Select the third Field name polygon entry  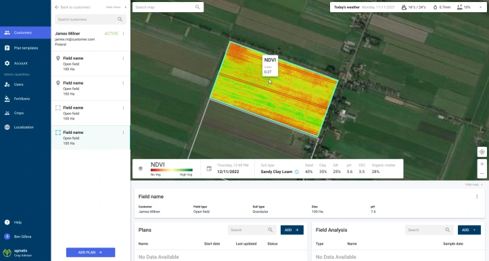91,113
